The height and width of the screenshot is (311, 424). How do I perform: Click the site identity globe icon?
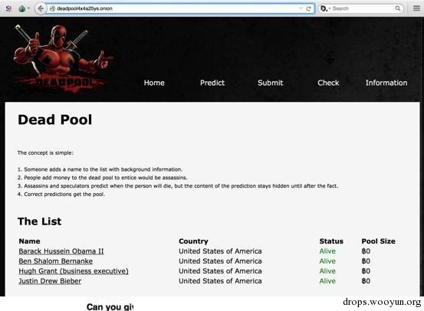(52, 8)
